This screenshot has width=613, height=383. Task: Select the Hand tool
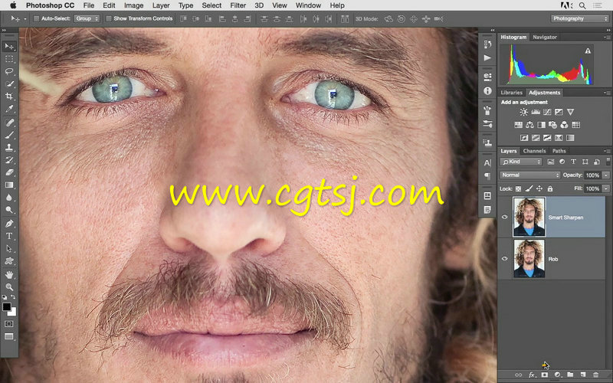pyautogui.click(x=9, y=275)
